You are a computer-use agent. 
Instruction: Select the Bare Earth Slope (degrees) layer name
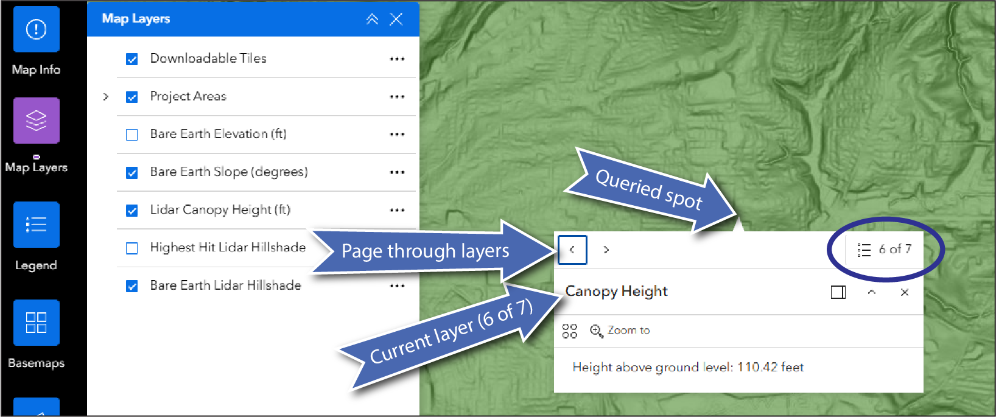(229, 172)
